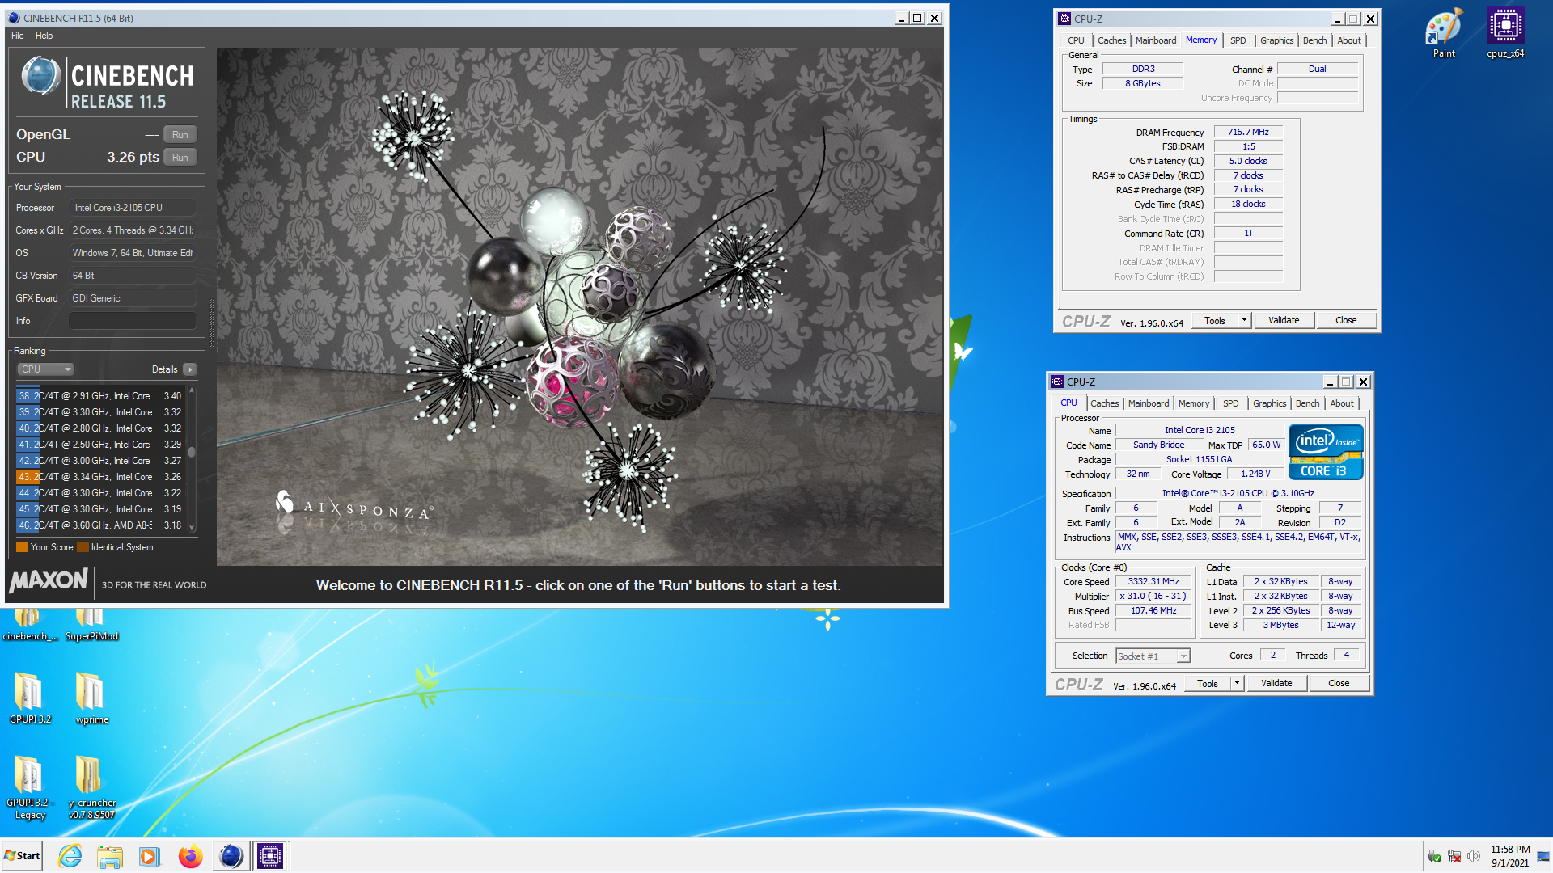Launch Firefox from the taskbar
The width and height of the screenshot is (1553, 873).
(x=190, y=856)
